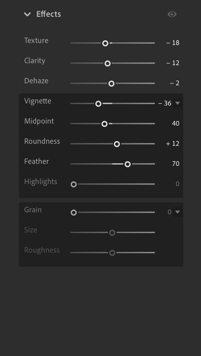Click the Roundness slider knob
201x356 pixels.
point(117,144)
